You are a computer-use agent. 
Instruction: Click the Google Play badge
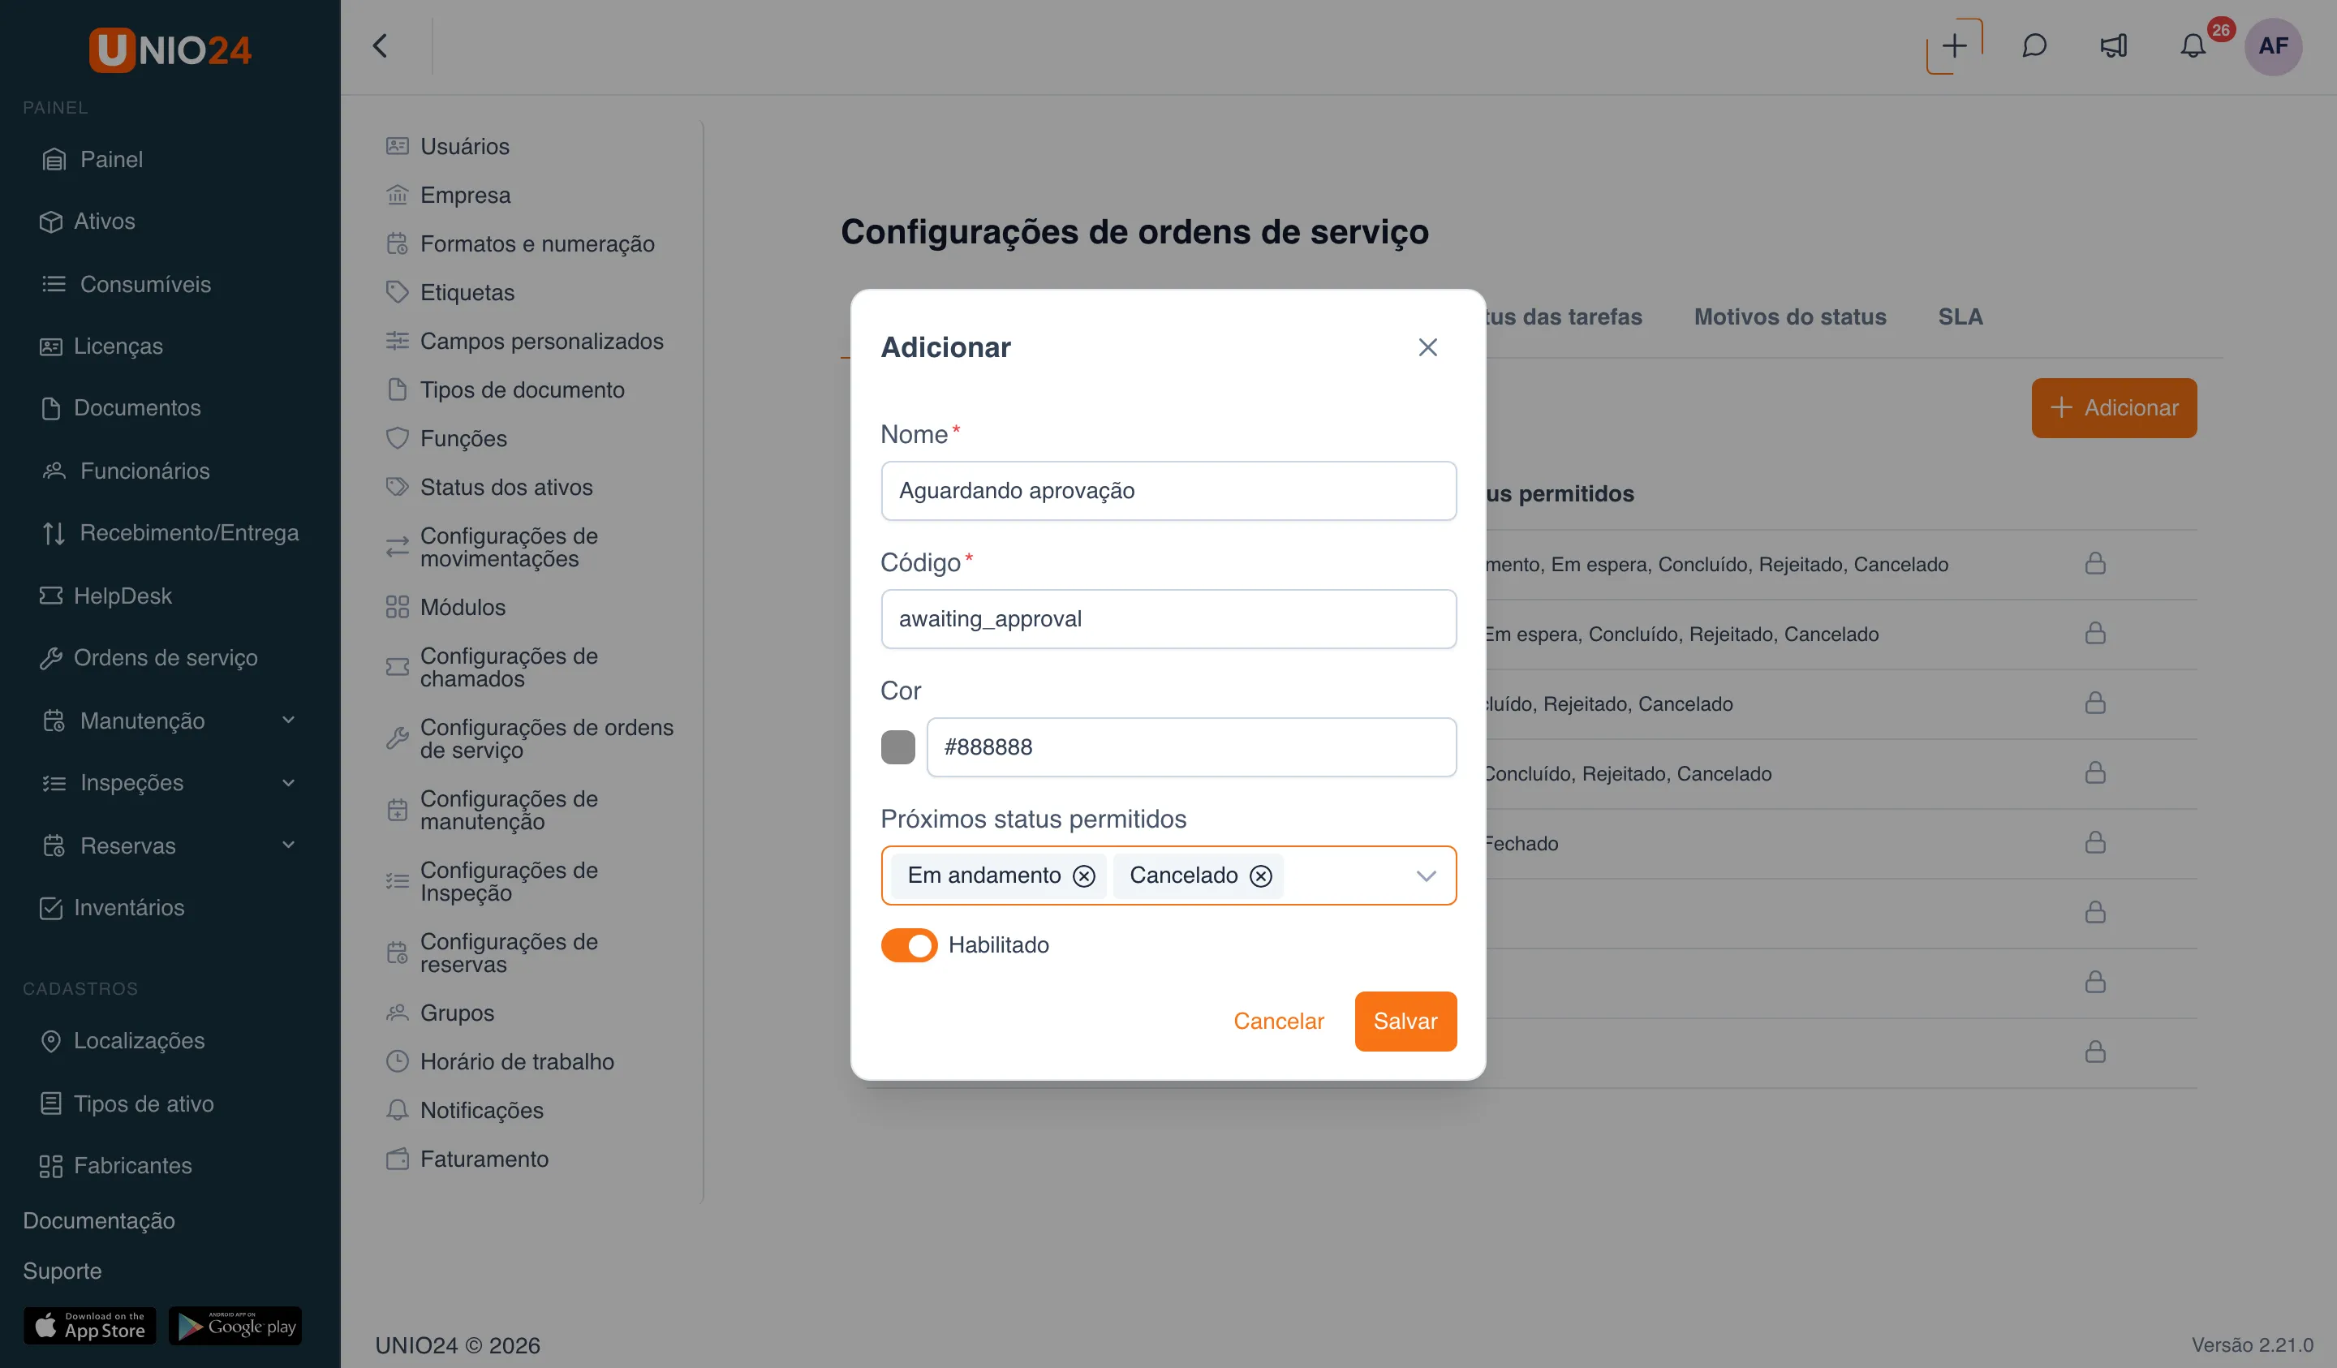[x=235, y=1327]
